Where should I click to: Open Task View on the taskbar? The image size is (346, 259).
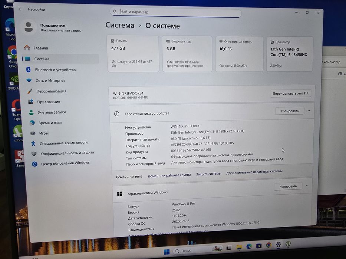coord(228,248)
